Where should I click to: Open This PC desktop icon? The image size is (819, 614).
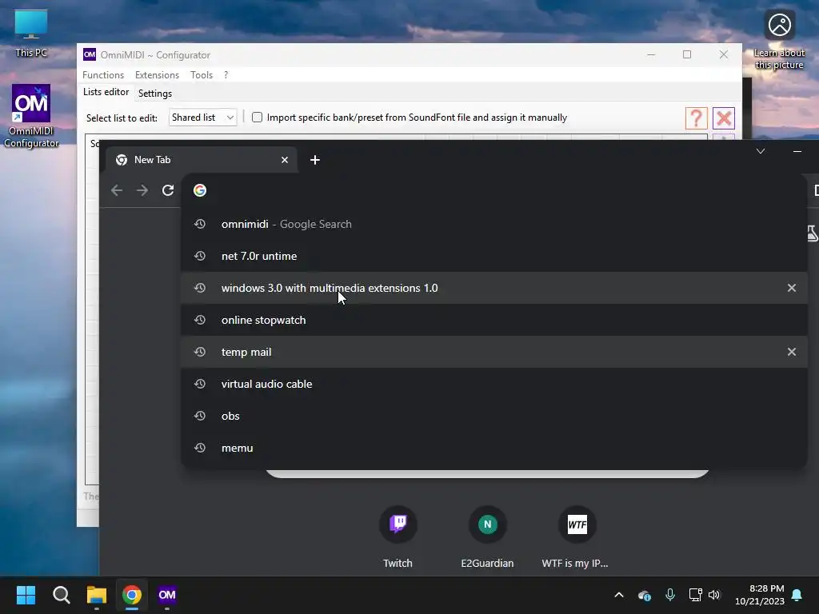coord(31,32)
